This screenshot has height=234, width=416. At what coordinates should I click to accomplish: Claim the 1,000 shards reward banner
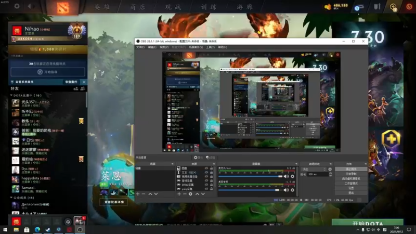click(x=48, y=49)
